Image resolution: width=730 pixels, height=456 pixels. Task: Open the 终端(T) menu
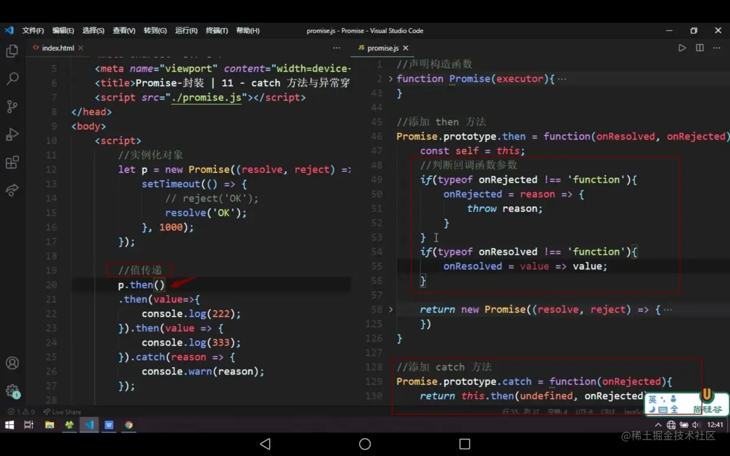pyautogui.click(x=217, y=31)
